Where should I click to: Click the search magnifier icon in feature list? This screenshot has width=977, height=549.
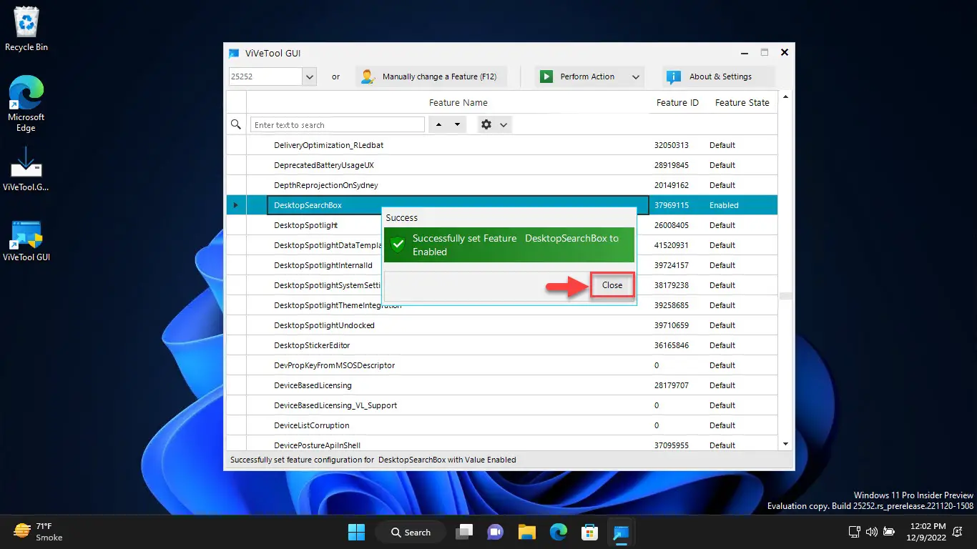click(x=236, y=124)
